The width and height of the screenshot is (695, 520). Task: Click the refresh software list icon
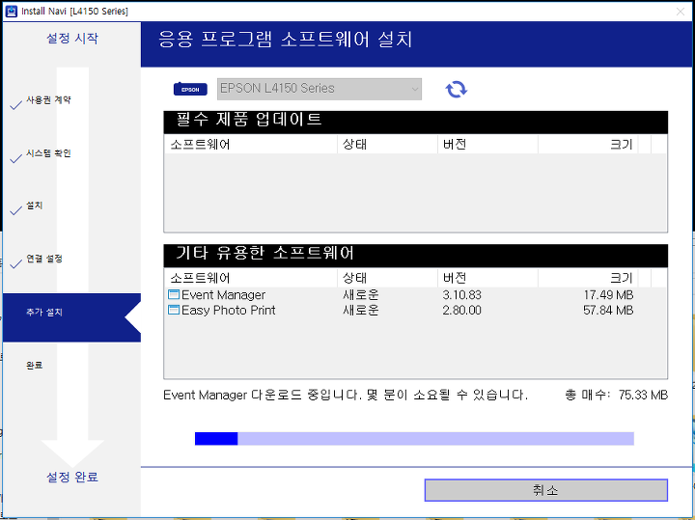(x=456, y=89)
